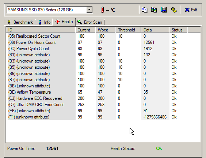The height and width of the screenshot is (158, 206).
Task: Click current value 65
Action: [x=80, y=92]
